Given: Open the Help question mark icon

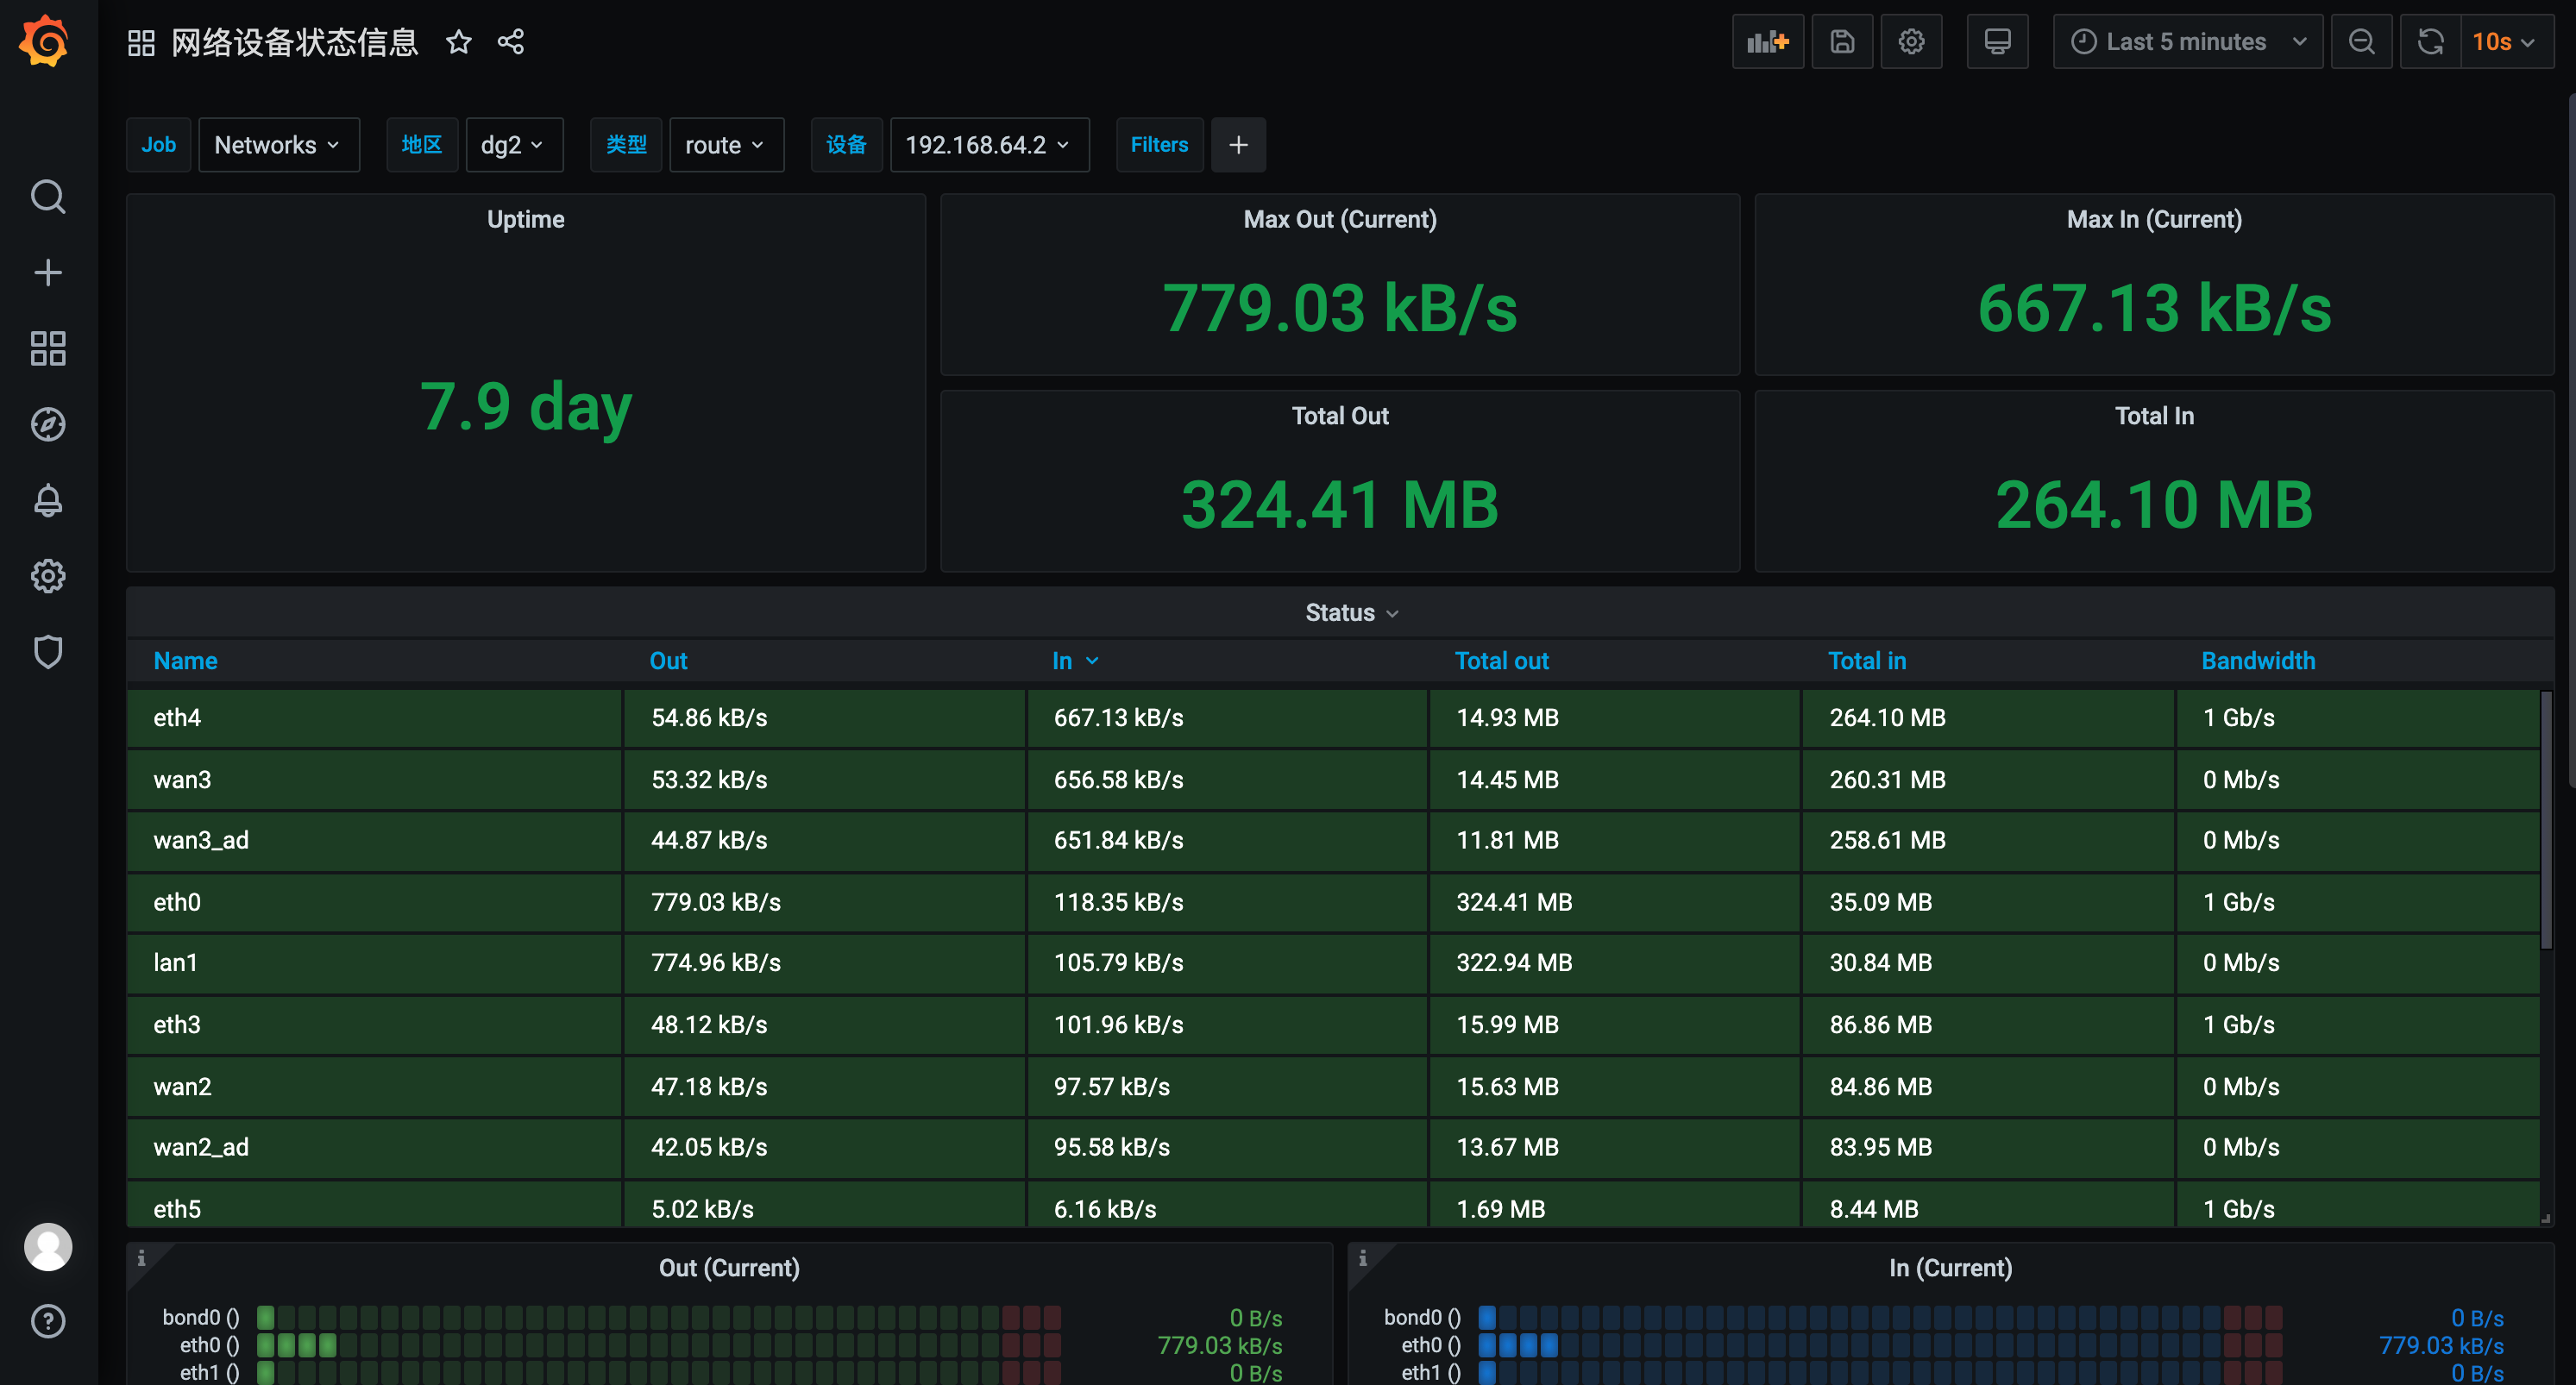Looking at the screenshot, I should point(48,1321).
